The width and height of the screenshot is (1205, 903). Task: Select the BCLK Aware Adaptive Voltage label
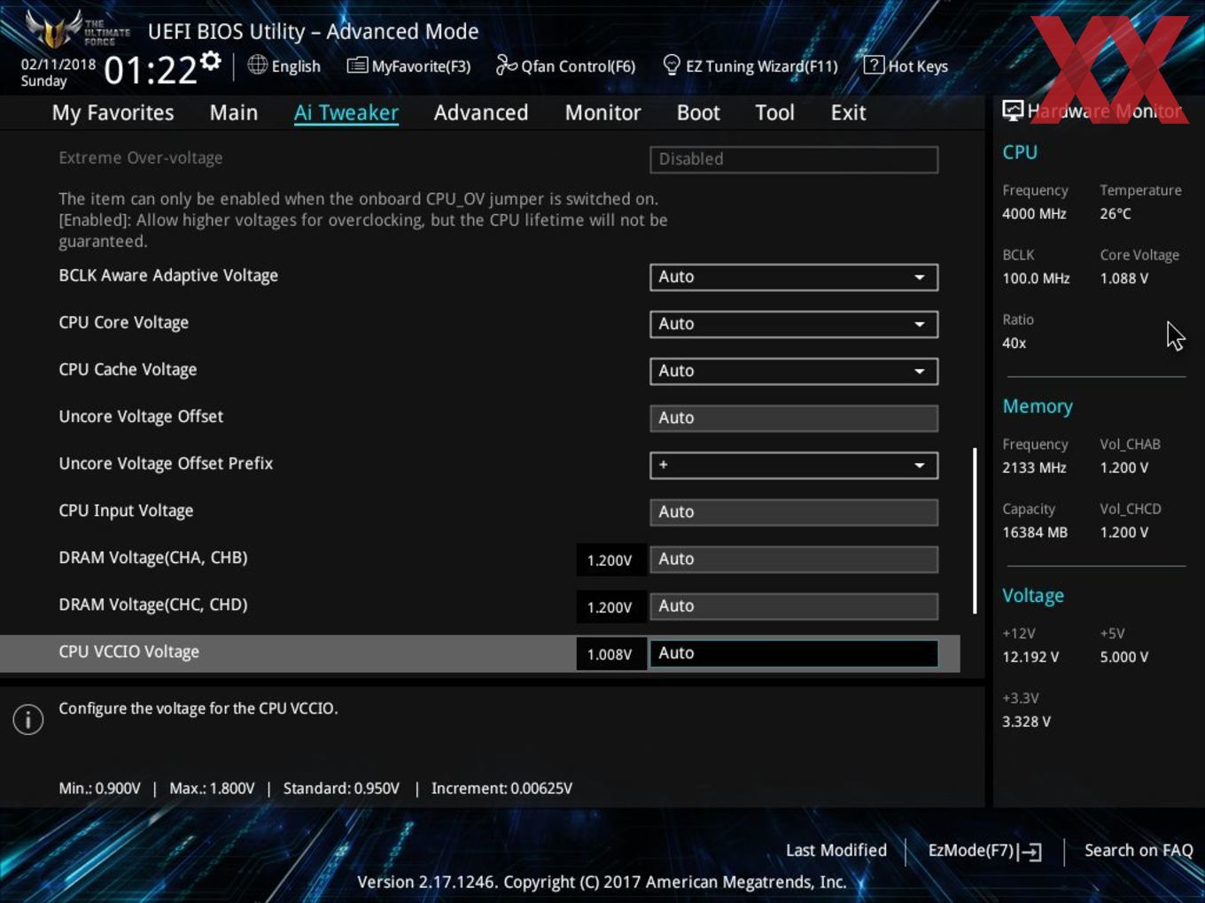(x=168, y=275)
